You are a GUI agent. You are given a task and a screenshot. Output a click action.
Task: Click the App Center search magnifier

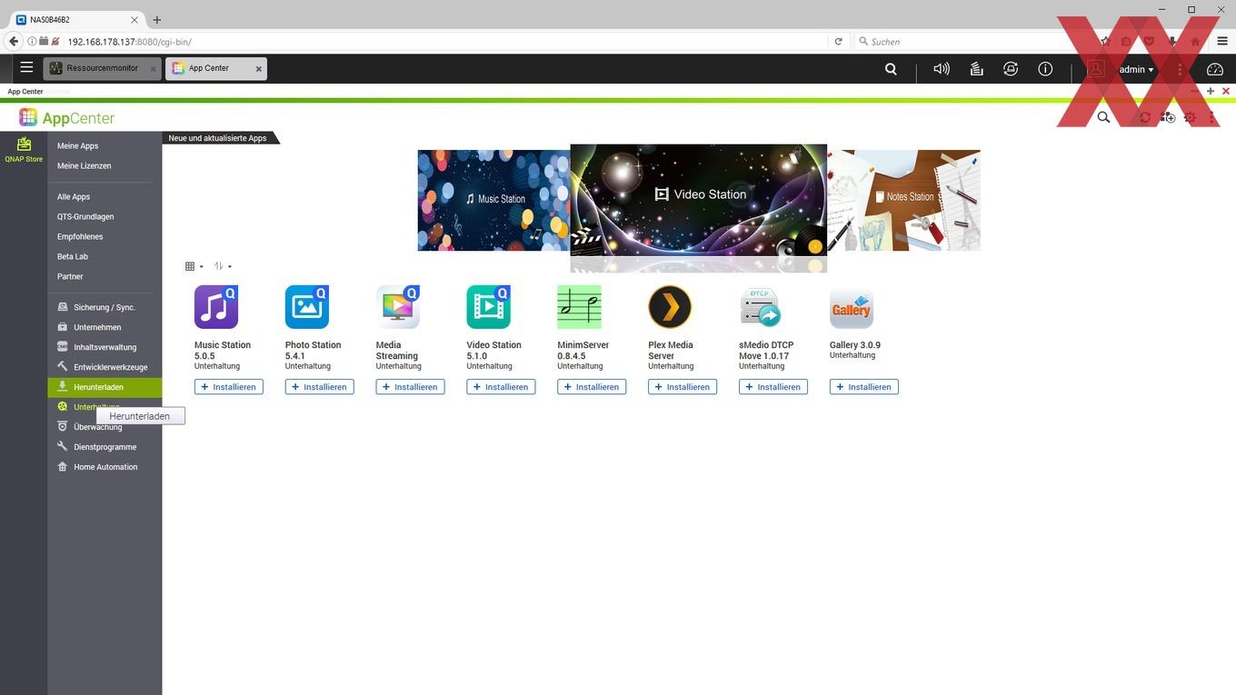click(x=1103, y=117)
